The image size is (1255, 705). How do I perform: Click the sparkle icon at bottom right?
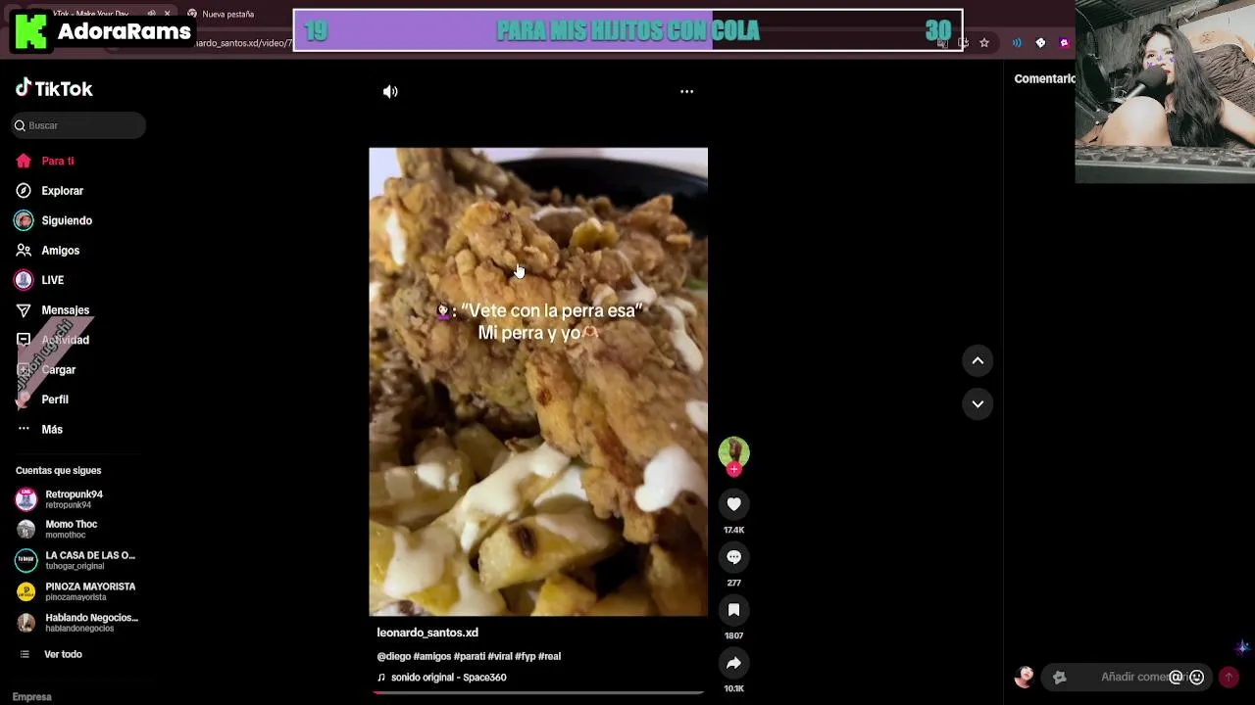click(x=1242, y=647)
